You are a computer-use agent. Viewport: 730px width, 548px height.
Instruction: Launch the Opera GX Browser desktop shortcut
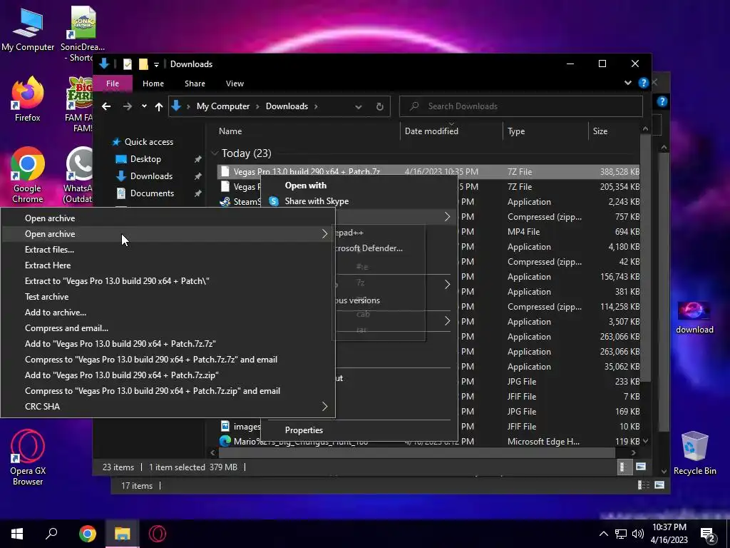click(28, 457)
